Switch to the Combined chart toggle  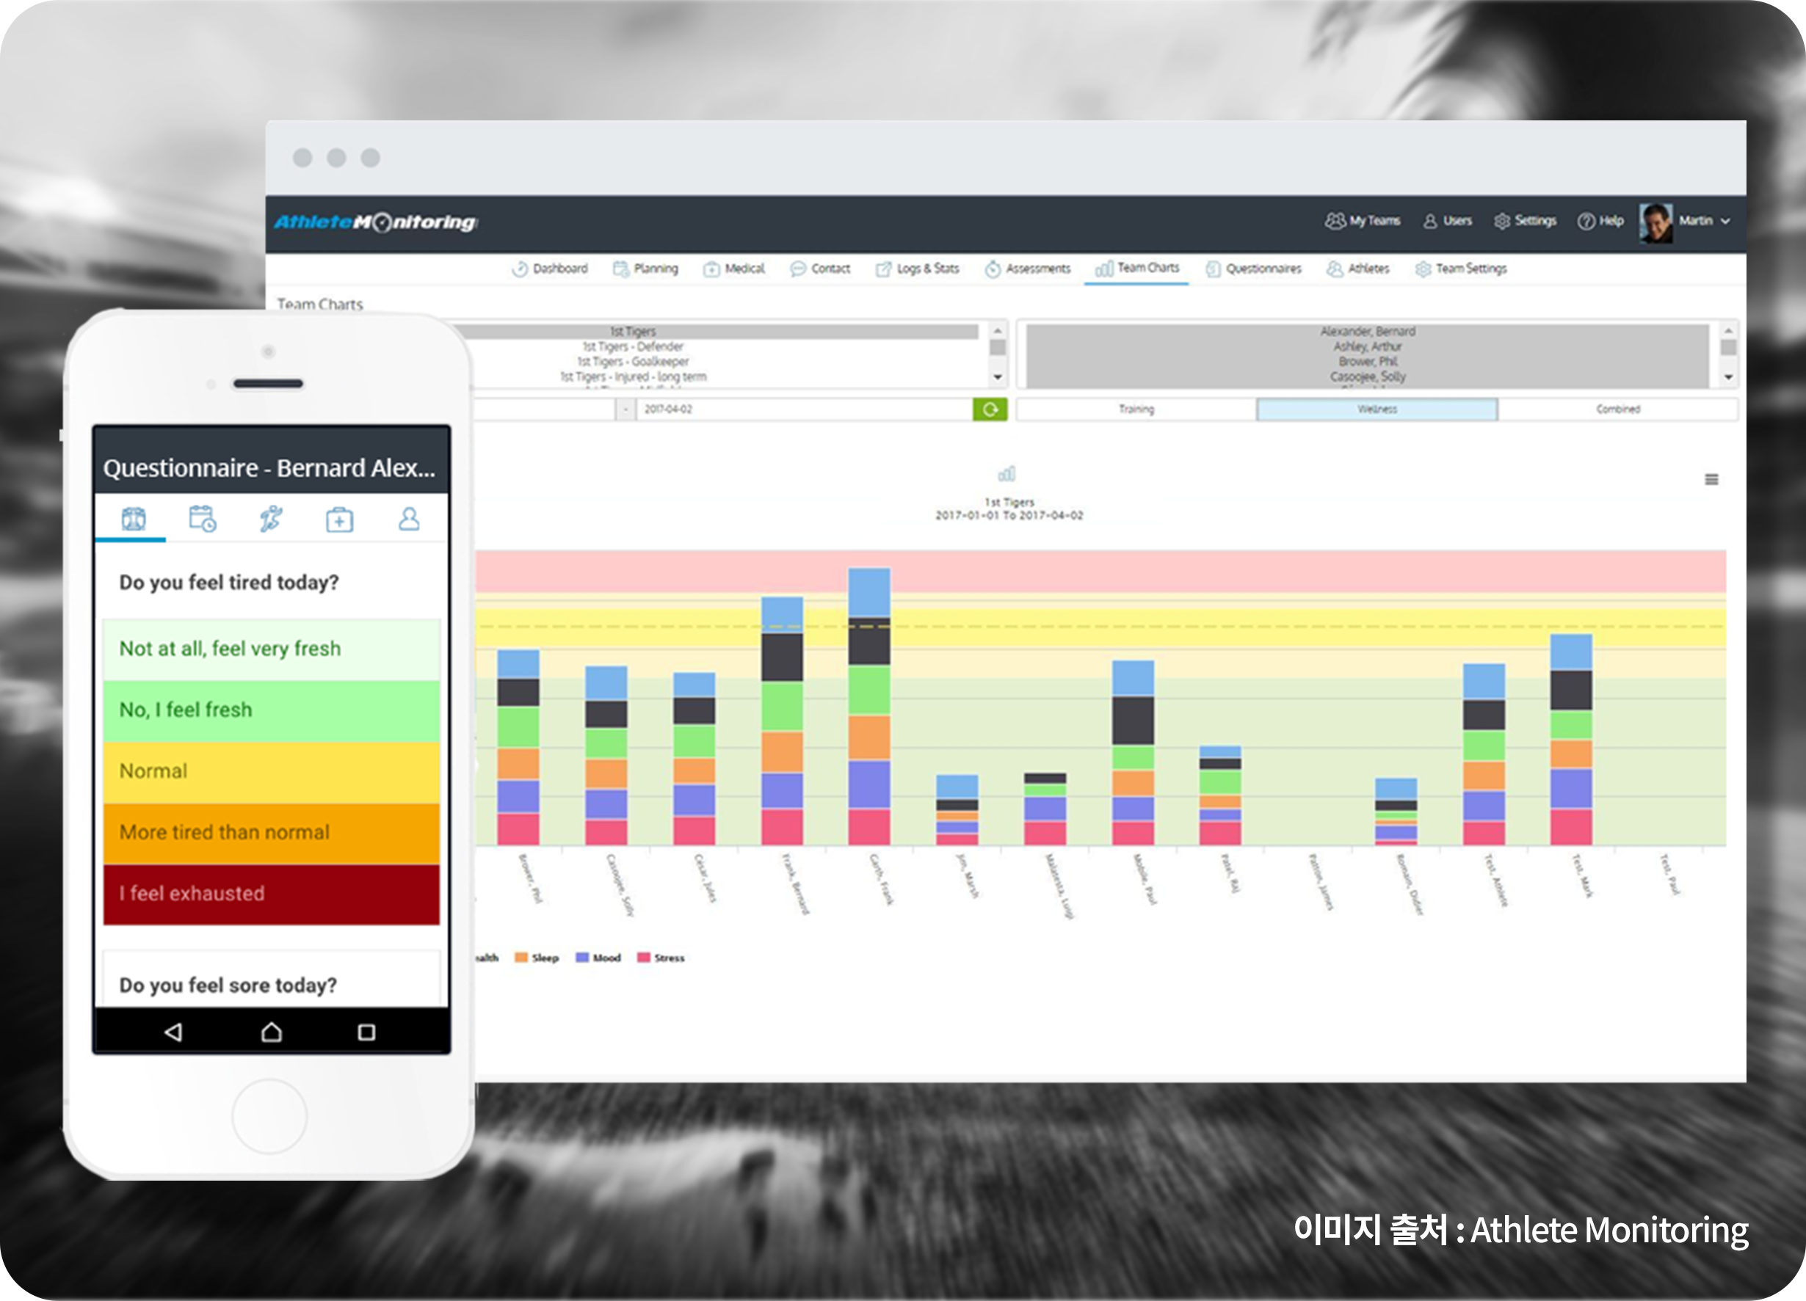[x=1617, y=409]
